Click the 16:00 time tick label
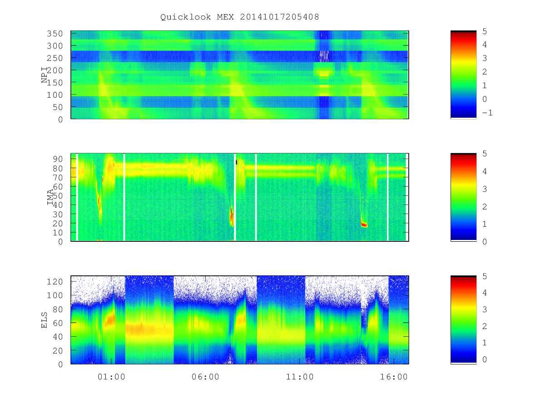545x409 pixels. pyautogui.click(x=393, y=377)
